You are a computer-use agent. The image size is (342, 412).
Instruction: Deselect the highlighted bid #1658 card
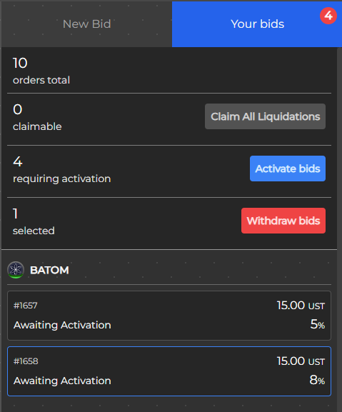click(x=169, y=371)
